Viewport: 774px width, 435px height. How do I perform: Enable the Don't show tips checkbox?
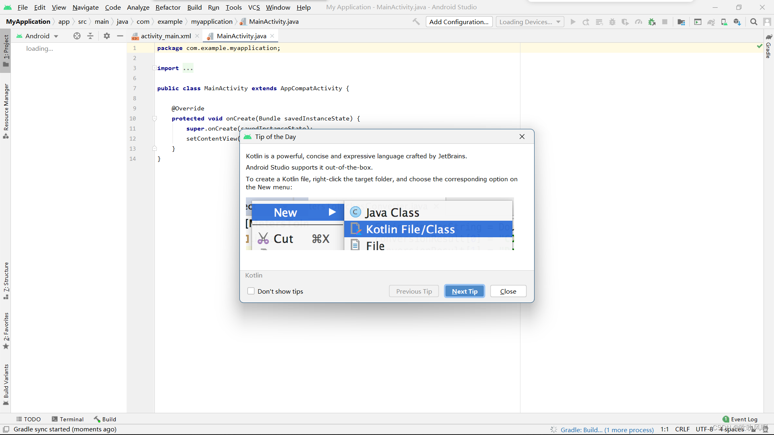pyautogui.click(x=251, y=291)
